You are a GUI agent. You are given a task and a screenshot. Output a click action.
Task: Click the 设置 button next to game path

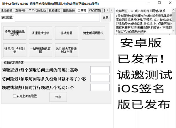point(106,17)
